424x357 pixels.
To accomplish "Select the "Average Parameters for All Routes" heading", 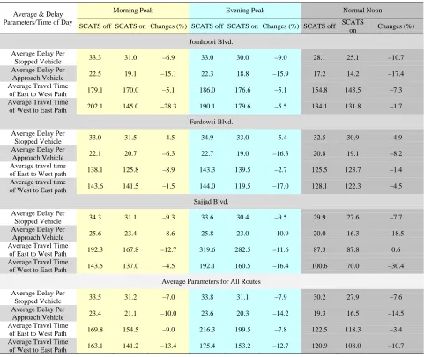I will coord(211,281).
